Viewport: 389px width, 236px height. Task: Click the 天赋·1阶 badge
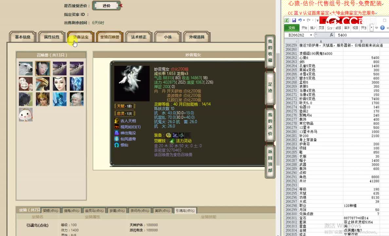click(124, 106)
